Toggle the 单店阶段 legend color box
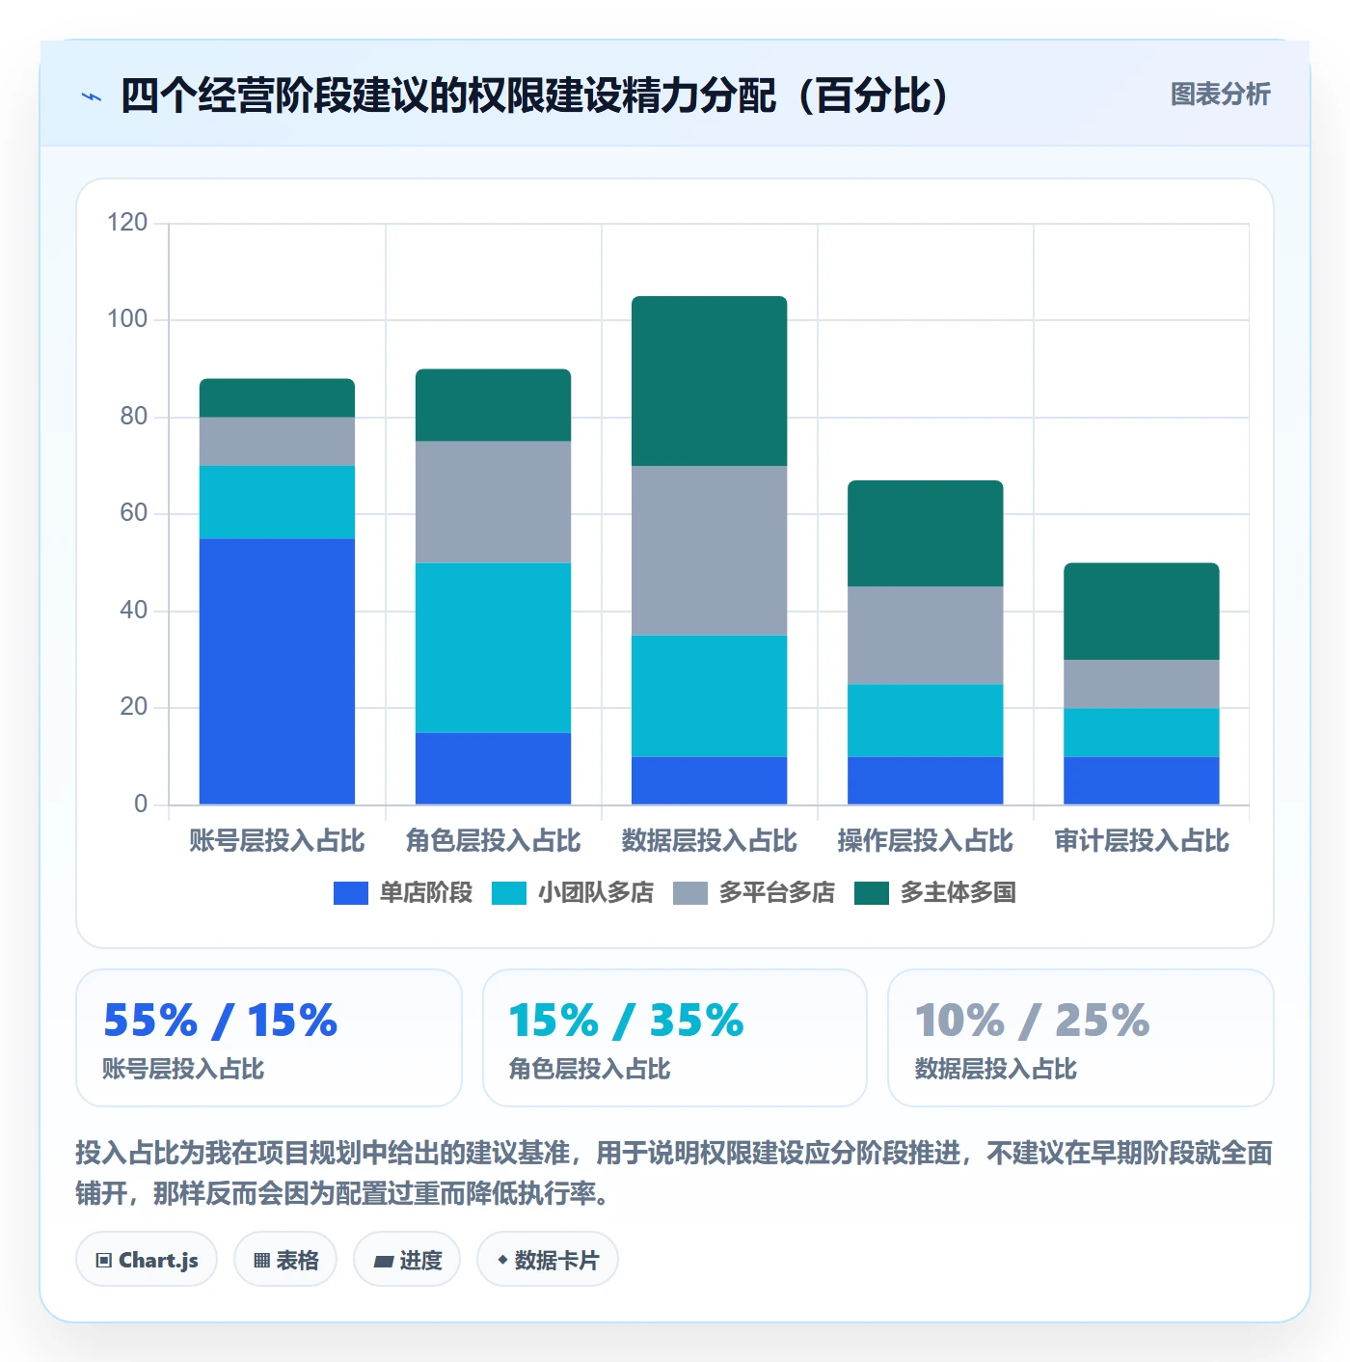This screenshot has width=1350, height=1362. pos(350,893)
